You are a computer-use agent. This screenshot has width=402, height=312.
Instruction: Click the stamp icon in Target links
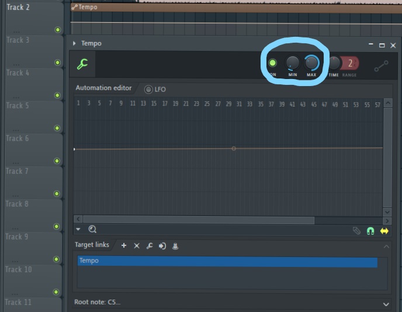175,246
